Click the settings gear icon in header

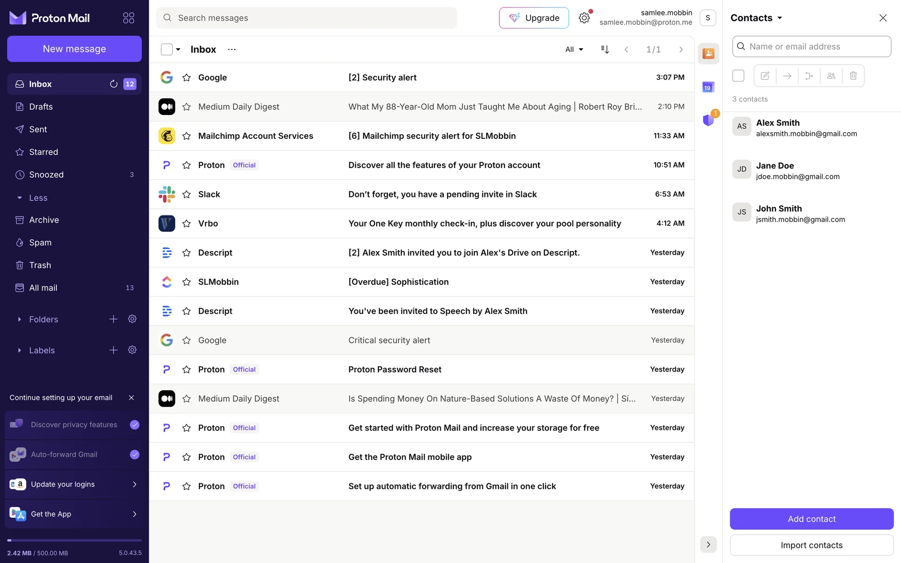(584, 18)
